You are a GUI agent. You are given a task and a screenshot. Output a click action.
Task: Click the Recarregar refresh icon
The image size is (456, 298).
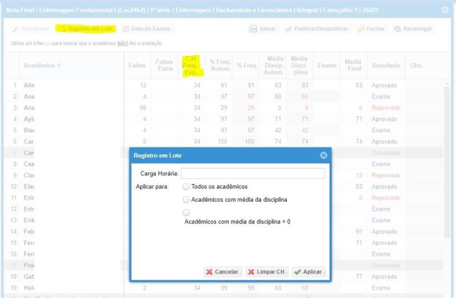(x=397, y=29)
